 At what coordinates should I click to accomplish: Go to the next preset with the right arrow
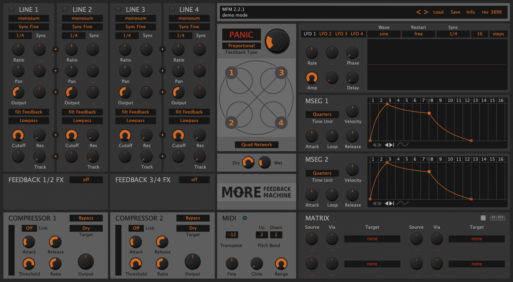point(426,12)
